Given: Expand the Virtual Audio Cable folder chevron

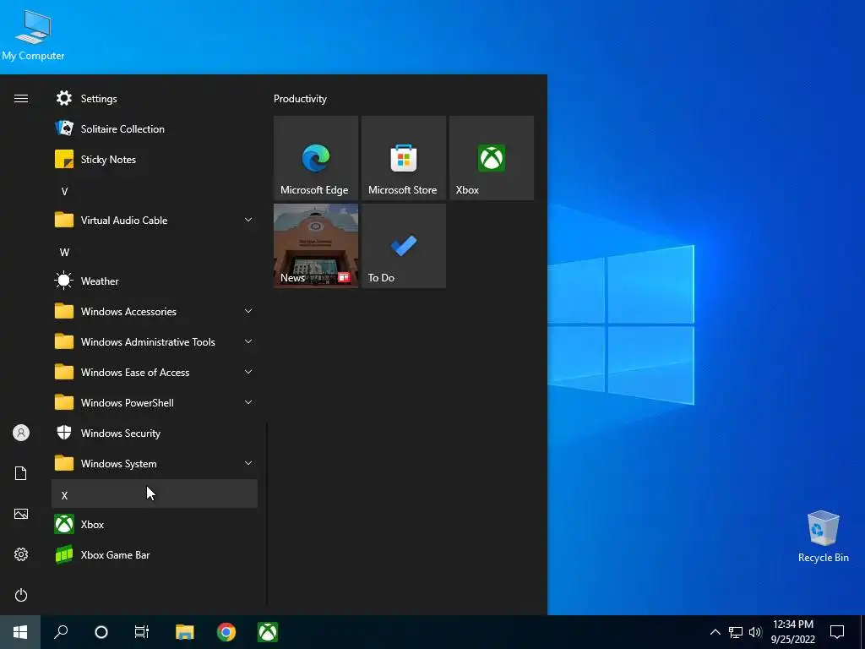Looking at the screenshot, I should [x=248, y=220].
